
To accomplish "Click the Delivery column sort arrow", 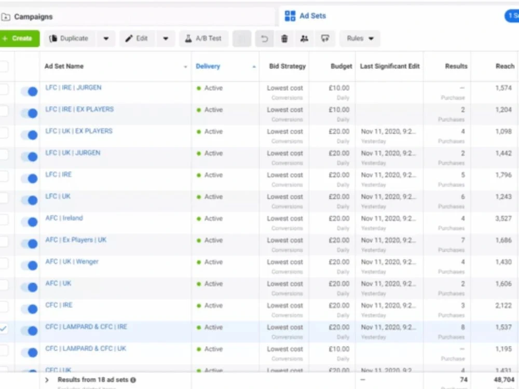I will [x=254, y=67].
